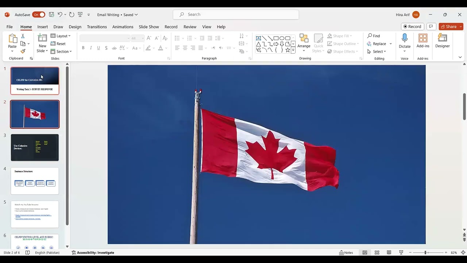Screen dimensions: 467x263
Task: Click zoom out minus button
Action: [410, 252]
